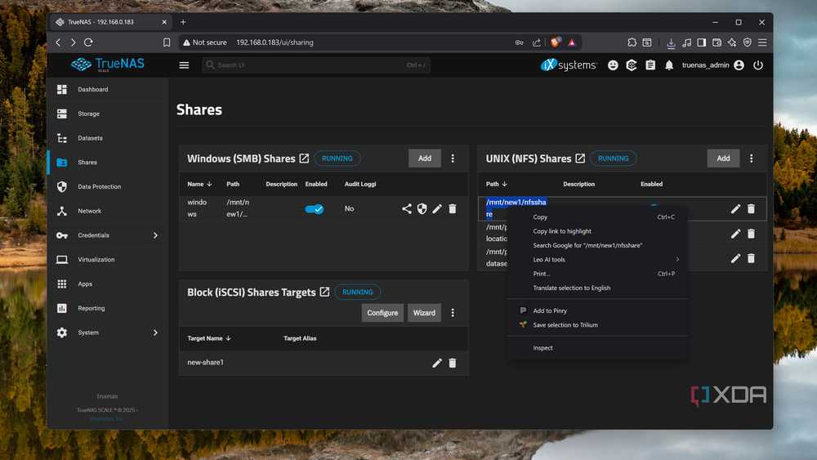817x460 pixels.
Task: Choose Copy link to highlight
Action: [598, 231]
